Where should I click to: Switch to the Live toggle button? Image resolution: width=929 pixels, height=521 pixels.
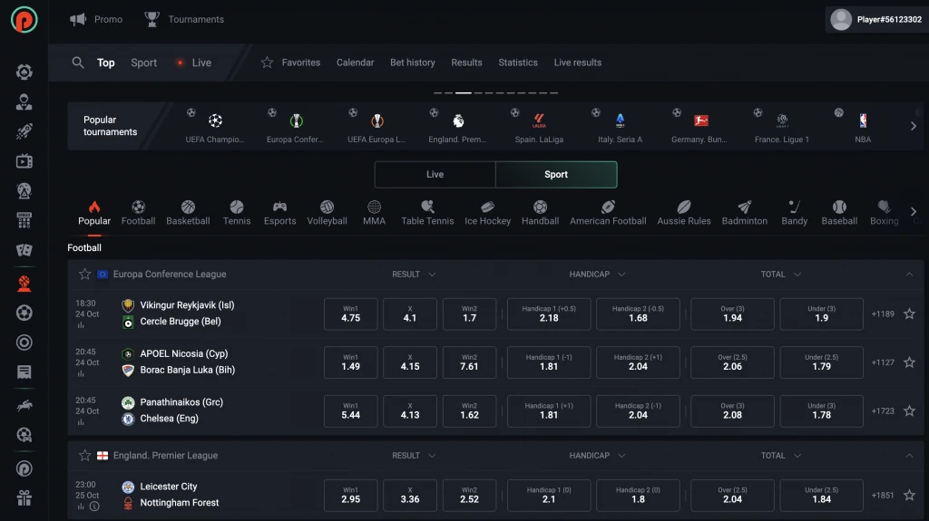click(435, 175)
